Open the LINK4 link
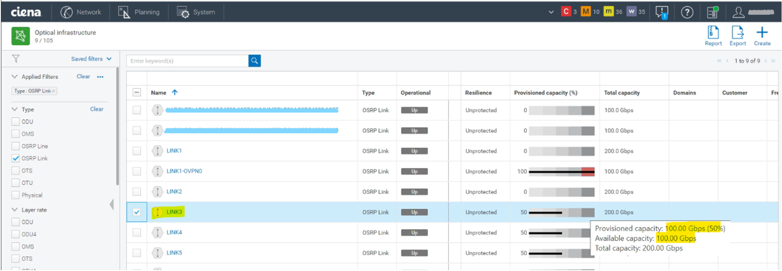782x271 pixels. [174, 232]
